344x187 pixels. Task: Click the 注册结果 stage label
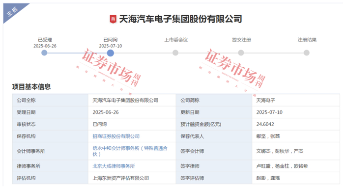tap(307, 40)
